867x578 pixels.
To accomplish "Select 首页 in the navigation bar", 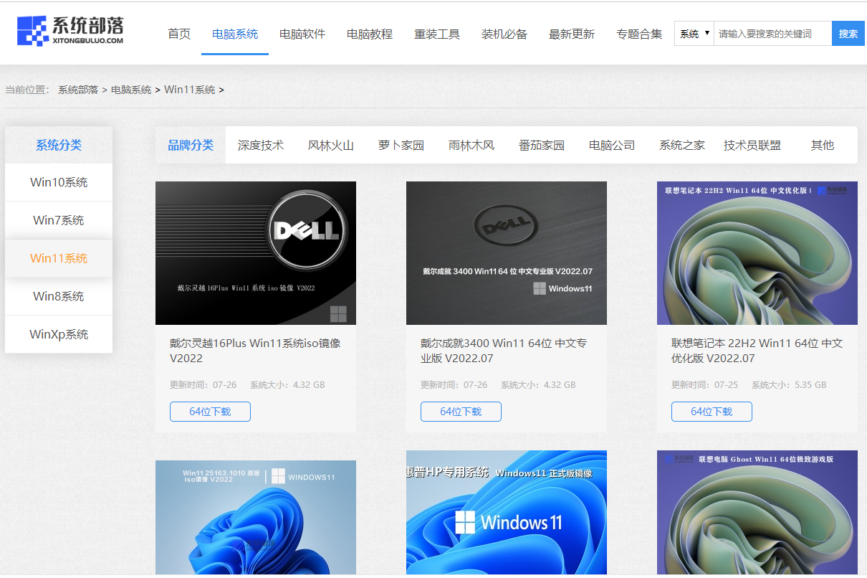I will pos(178,33).
